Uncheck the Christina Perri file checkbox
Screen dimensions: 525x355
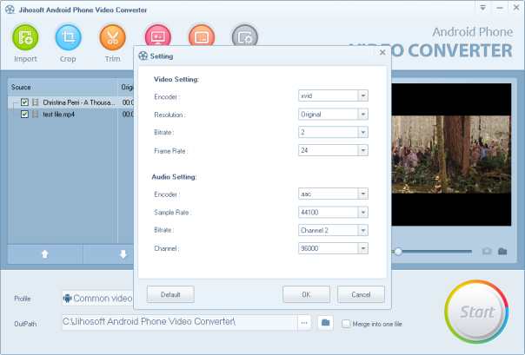[24, 102]
